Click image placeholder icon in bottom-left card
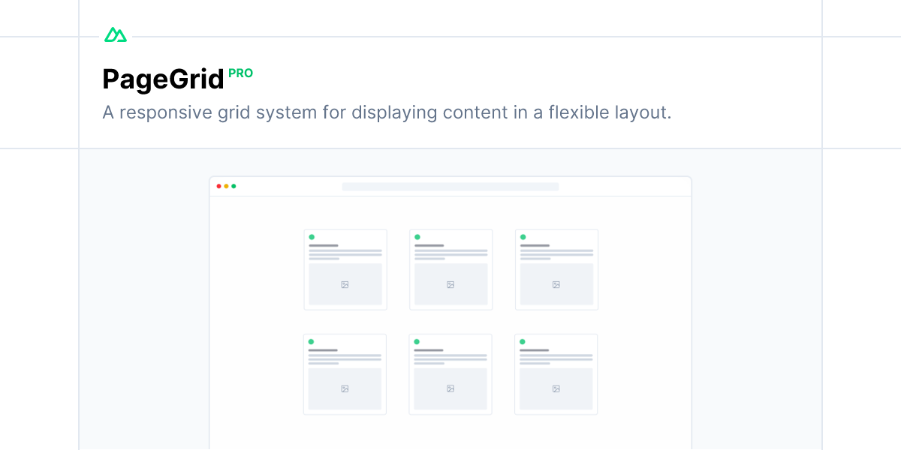The image size is (901, 450). pyautogui.click(x=345, y=388)
